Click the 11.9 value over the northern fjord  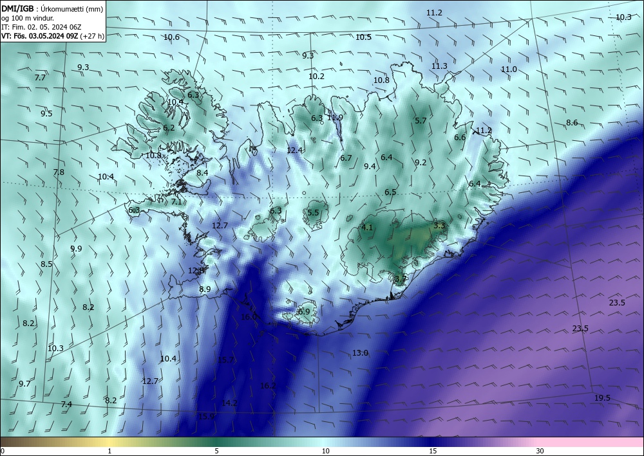point(335,118)
